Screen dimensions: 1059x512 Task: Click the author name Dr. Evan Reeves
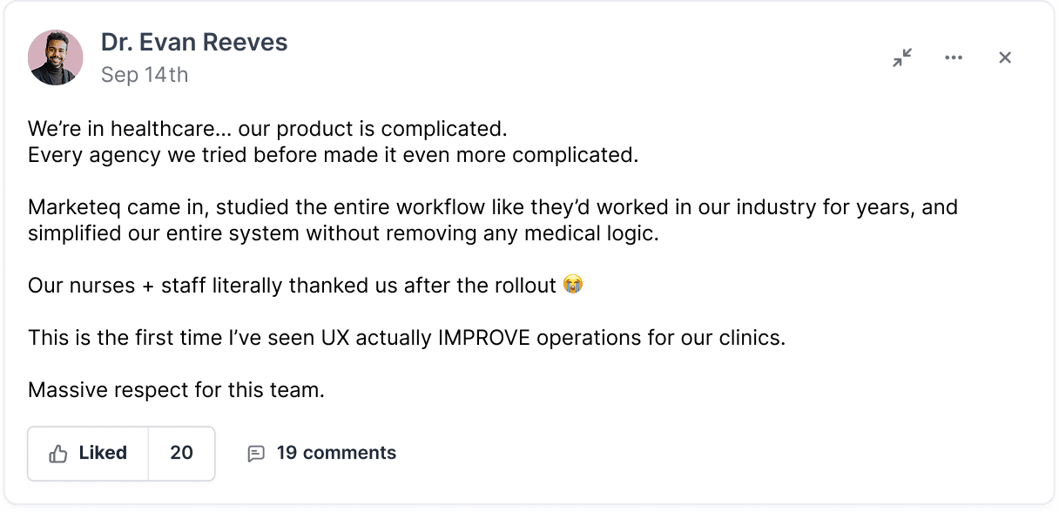194,42
